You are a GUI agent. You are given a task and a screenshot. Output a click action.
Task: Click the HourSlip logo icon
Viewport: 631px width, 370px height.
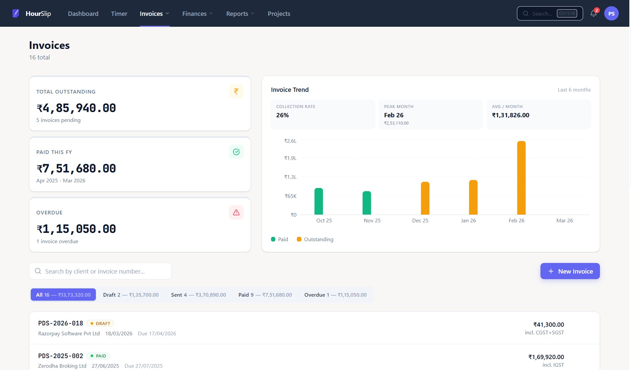[x=16, y=14]
